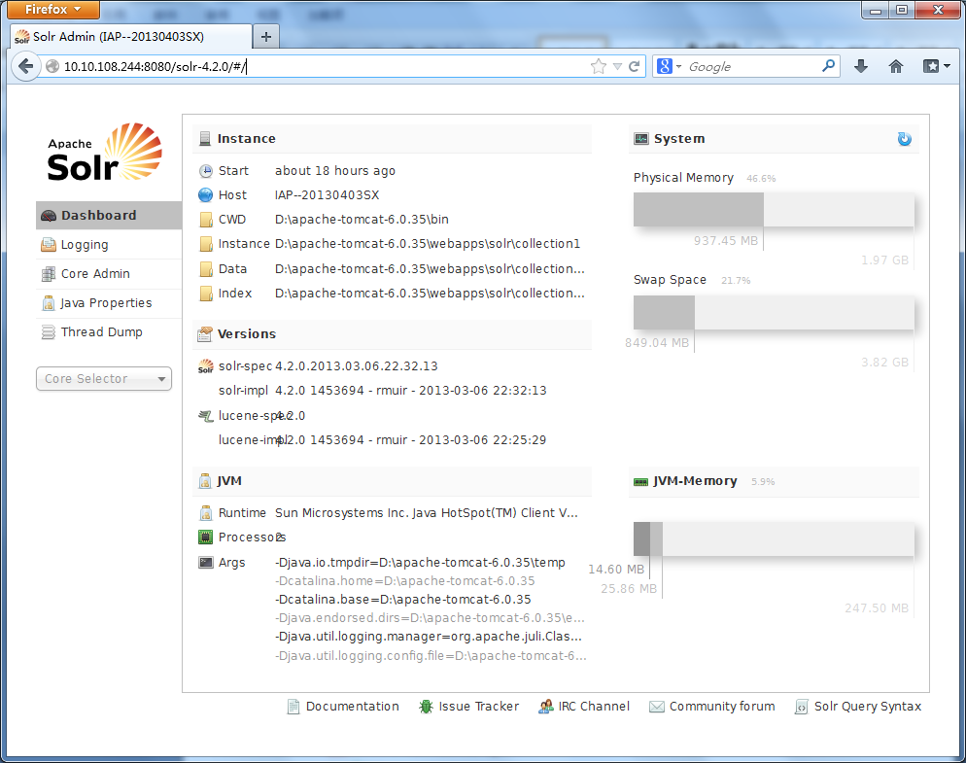This screenshot has height=763, width=966.
Task: Open the Firefox application menu
Action: point(54,10)
